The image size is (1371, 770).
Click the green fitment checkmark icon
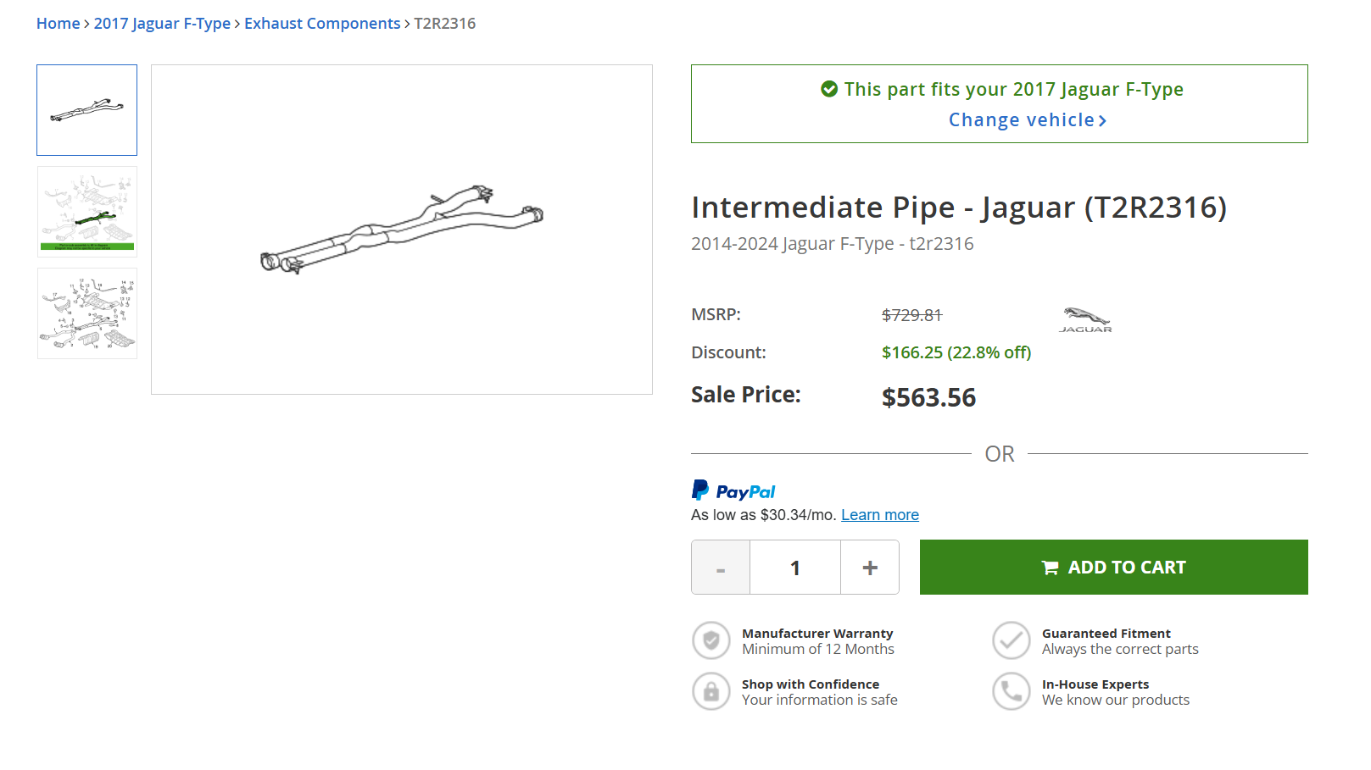829,89
